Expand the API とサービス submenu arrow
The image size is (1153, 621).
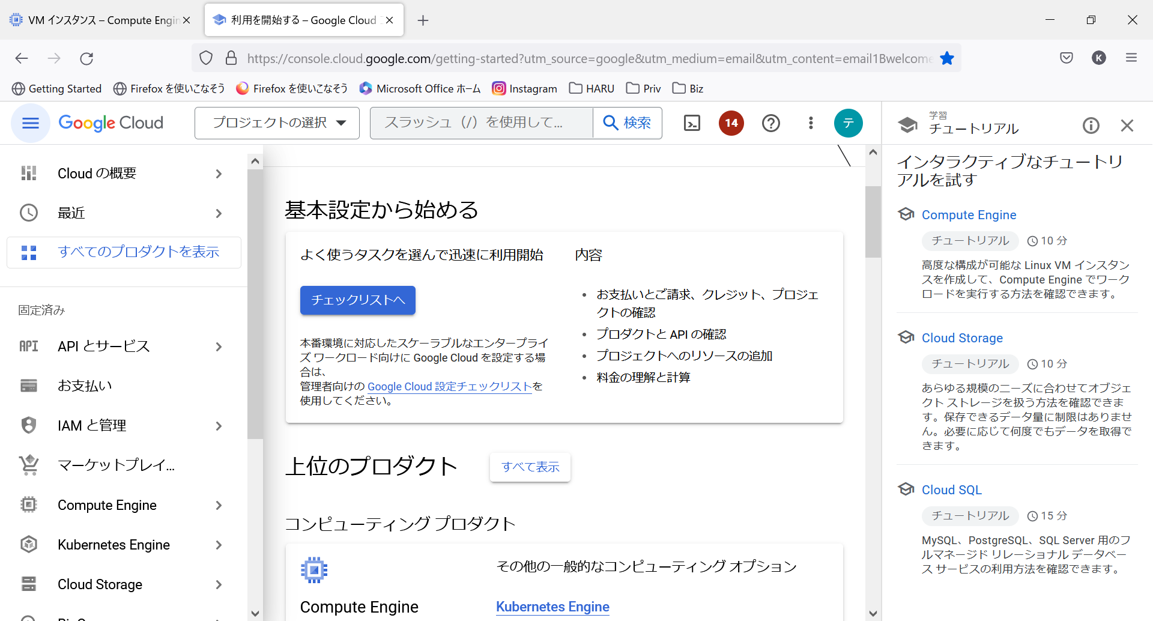pyautogui.click(x=219, y=347)
